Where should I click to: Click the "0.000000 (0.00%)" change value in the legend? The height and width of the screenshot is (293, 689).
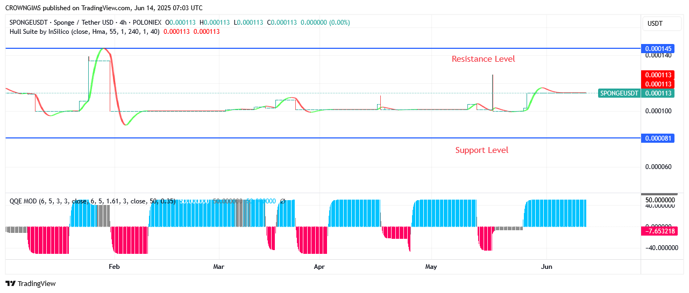coord(325,23)
